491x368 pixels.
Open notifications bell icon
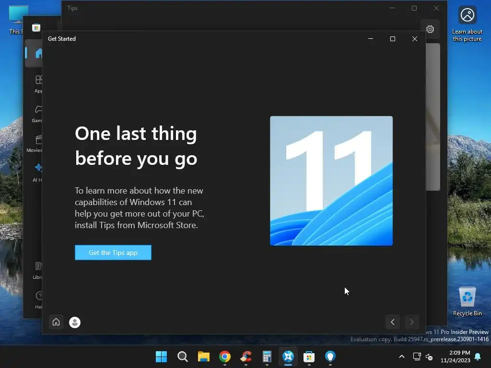[478, 356]
